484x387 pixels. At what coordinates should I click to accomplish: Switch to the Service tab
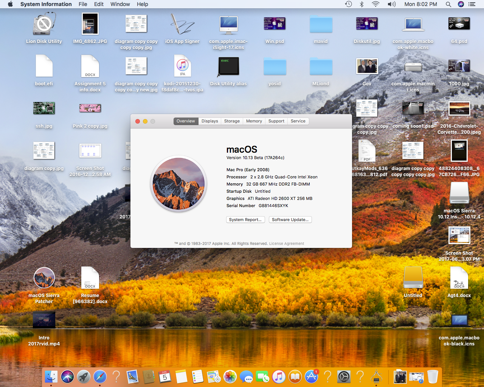[298, 121]
